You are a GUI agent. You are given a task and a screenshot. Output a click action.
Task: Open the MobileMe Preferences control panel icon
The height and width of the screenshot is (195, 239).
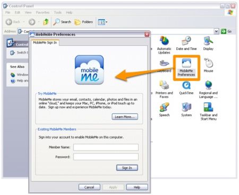pos(186,68)
